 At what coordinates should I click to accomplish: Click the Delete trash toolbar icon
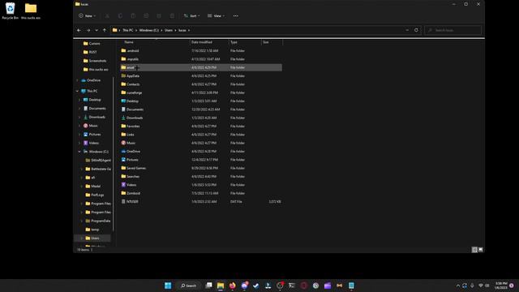click(172, 16)
